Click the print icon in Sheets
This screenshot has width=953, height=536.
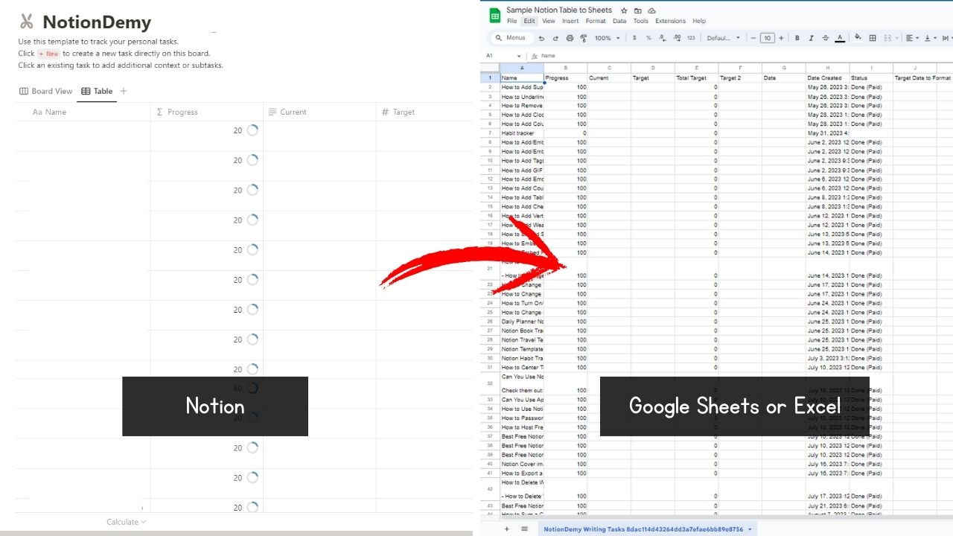coord(570,37)
